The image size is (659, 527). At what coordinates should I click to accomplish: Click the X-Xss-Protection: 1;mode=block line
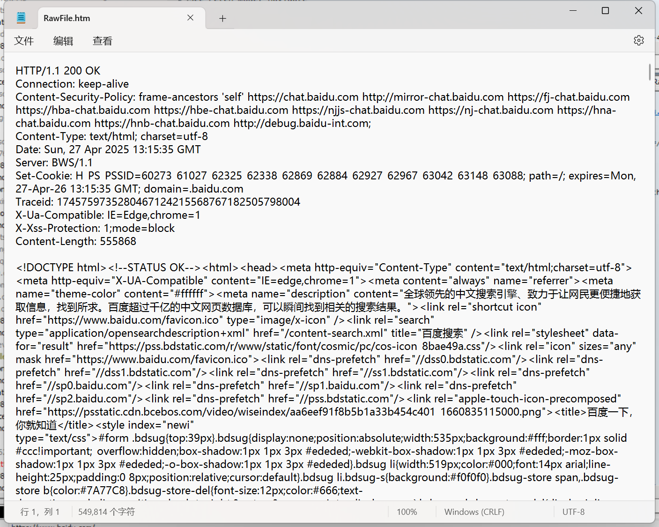[95, 228]
